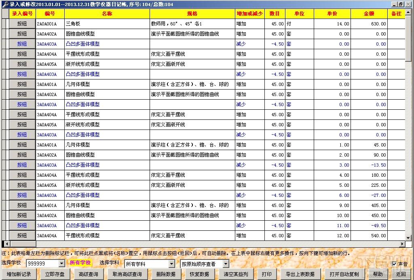Click the 返回 return button
The image size is (414, 280).
tap(401, 274)
